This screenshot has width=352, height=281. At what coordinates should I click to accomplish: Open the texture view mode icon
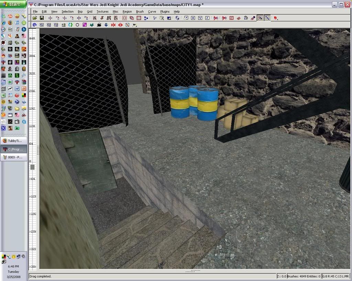(162, 18)
